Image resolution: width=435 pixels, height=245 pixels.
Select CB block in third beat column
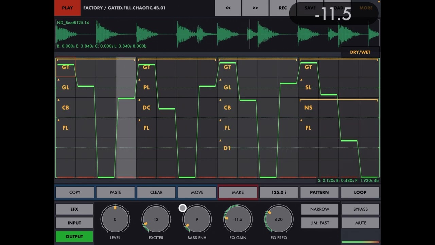227,108
